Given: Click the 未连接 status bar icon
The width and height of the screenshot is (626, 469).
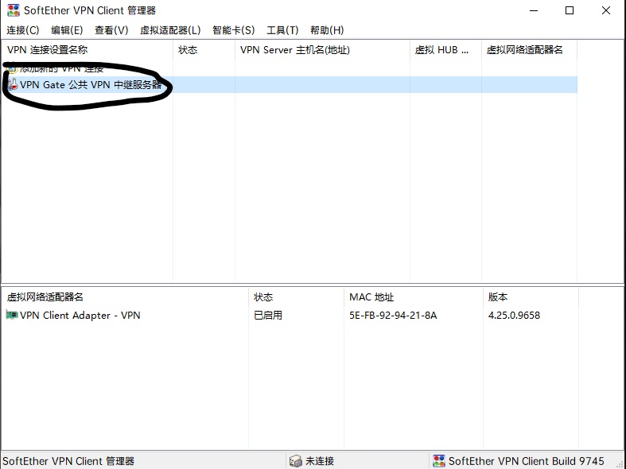Looking at the screenshot, I should click(x=295, y=460).
